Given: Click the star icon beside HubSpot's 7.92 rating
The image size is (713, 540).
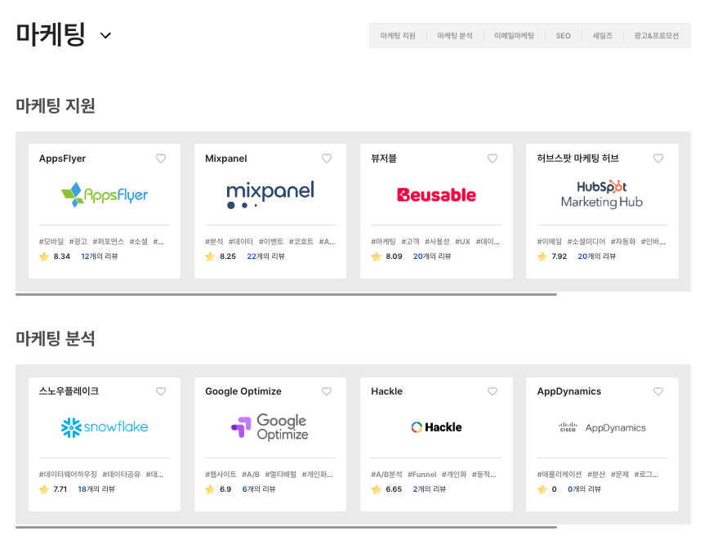Looking at the screenshot, I should 542,256.
